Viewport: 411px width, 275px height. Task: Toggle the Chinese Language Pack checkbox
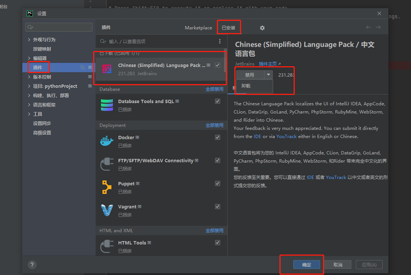tap(218, 65)
